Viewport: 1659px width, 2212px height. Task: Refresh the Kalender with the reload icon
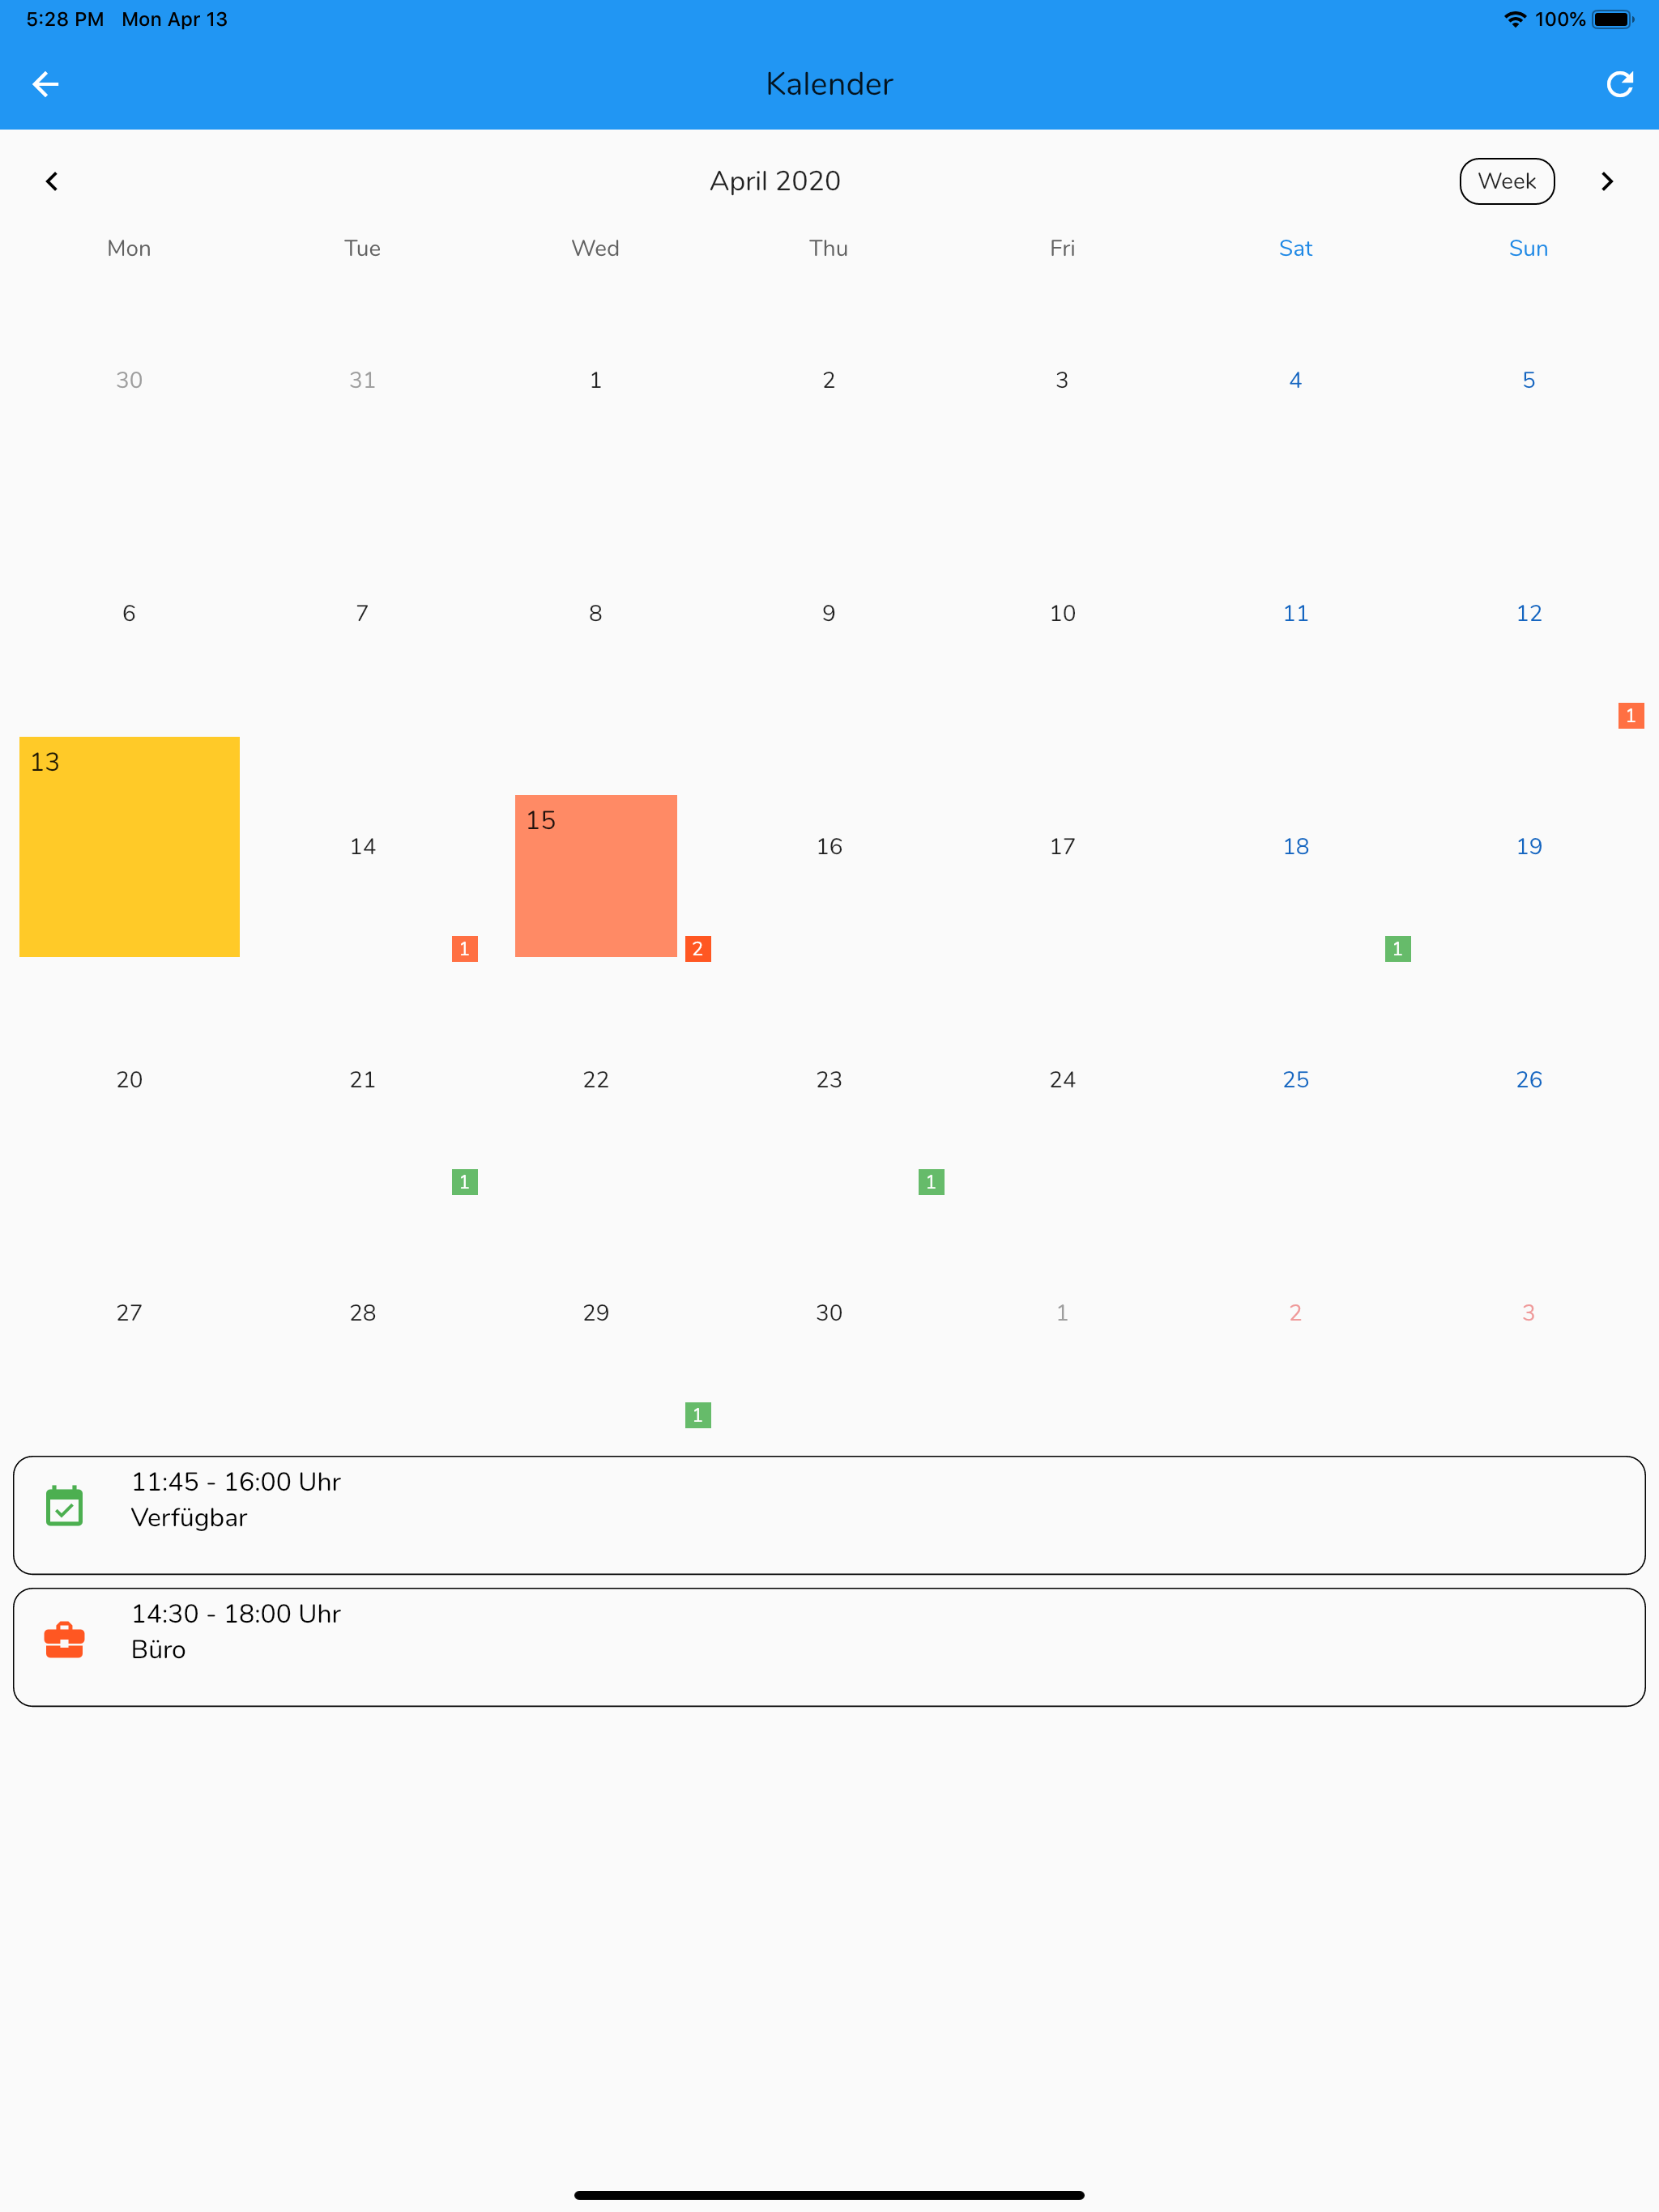[x=1619, y=84]
